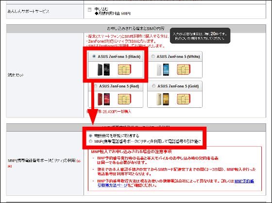Click MNP(携帯電話番号ポータビリティ)の利用 row label
Screen dimensions: 272x203
pyautogui.click(x=42, y=161)
